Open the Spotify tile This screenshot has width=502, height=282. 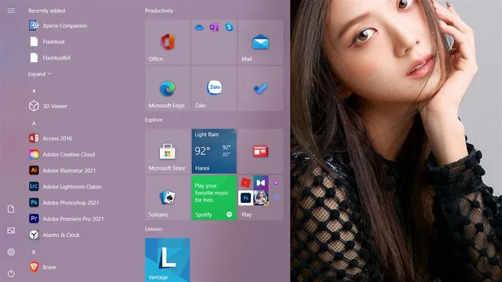pyautogui.click(x=214, y=197)
